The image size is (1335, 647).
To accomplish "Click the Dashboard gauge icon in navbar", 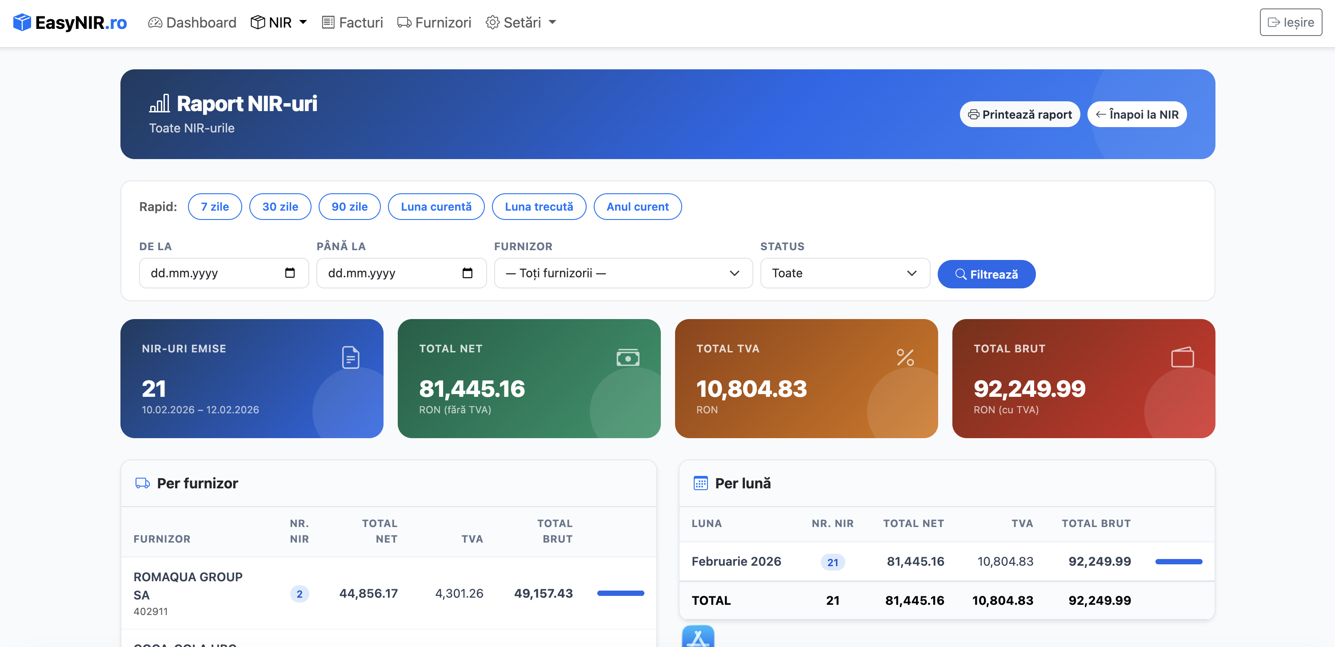I will point(155,22).
